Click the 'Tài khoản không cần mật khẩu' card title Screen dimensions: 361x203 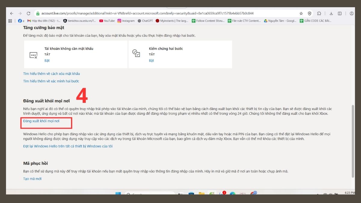click(69, 48)
